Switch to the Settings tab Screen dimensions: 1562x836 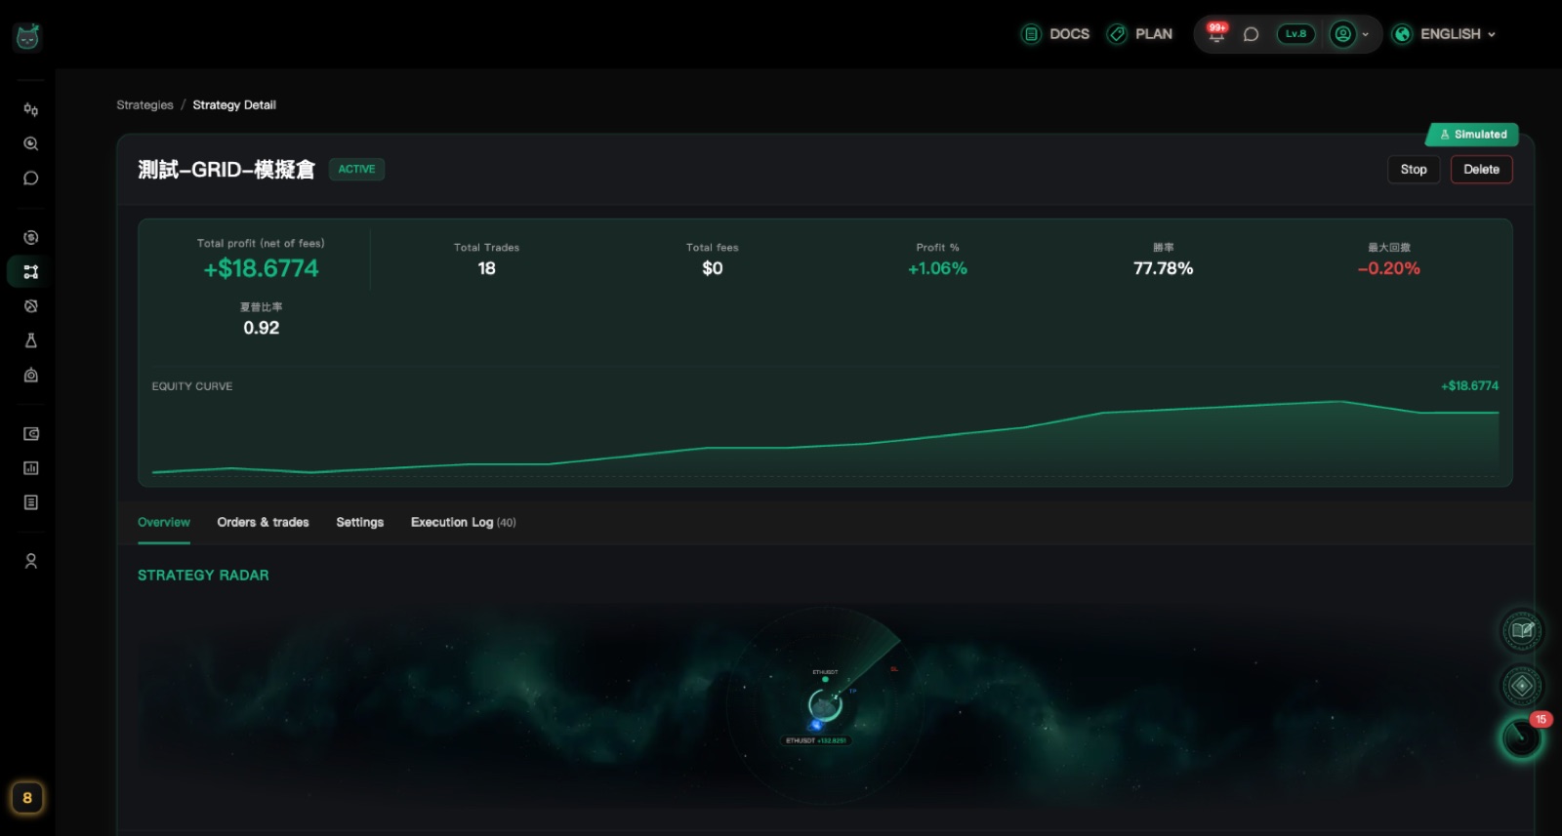[x=360, y=523]
